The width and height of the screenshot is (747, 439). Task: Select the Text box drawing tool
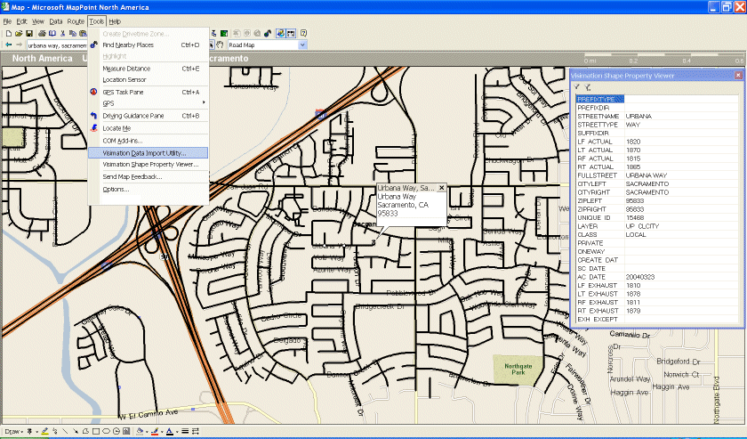126,431
